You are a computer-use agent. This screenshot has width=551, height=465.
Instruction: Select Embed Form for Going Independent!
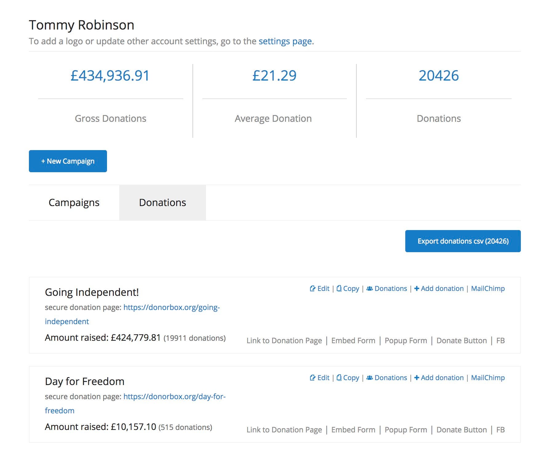(x=353, y=340)
